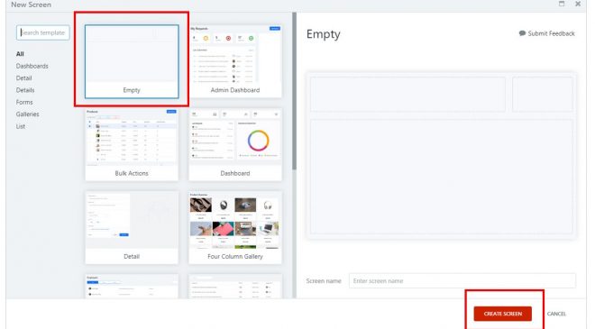
Task: Cancel the new screen dialog
Action: click(556, 314)
